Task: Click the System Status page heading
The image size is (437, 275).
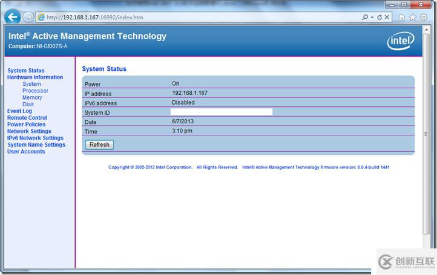Action: point(104,69)
